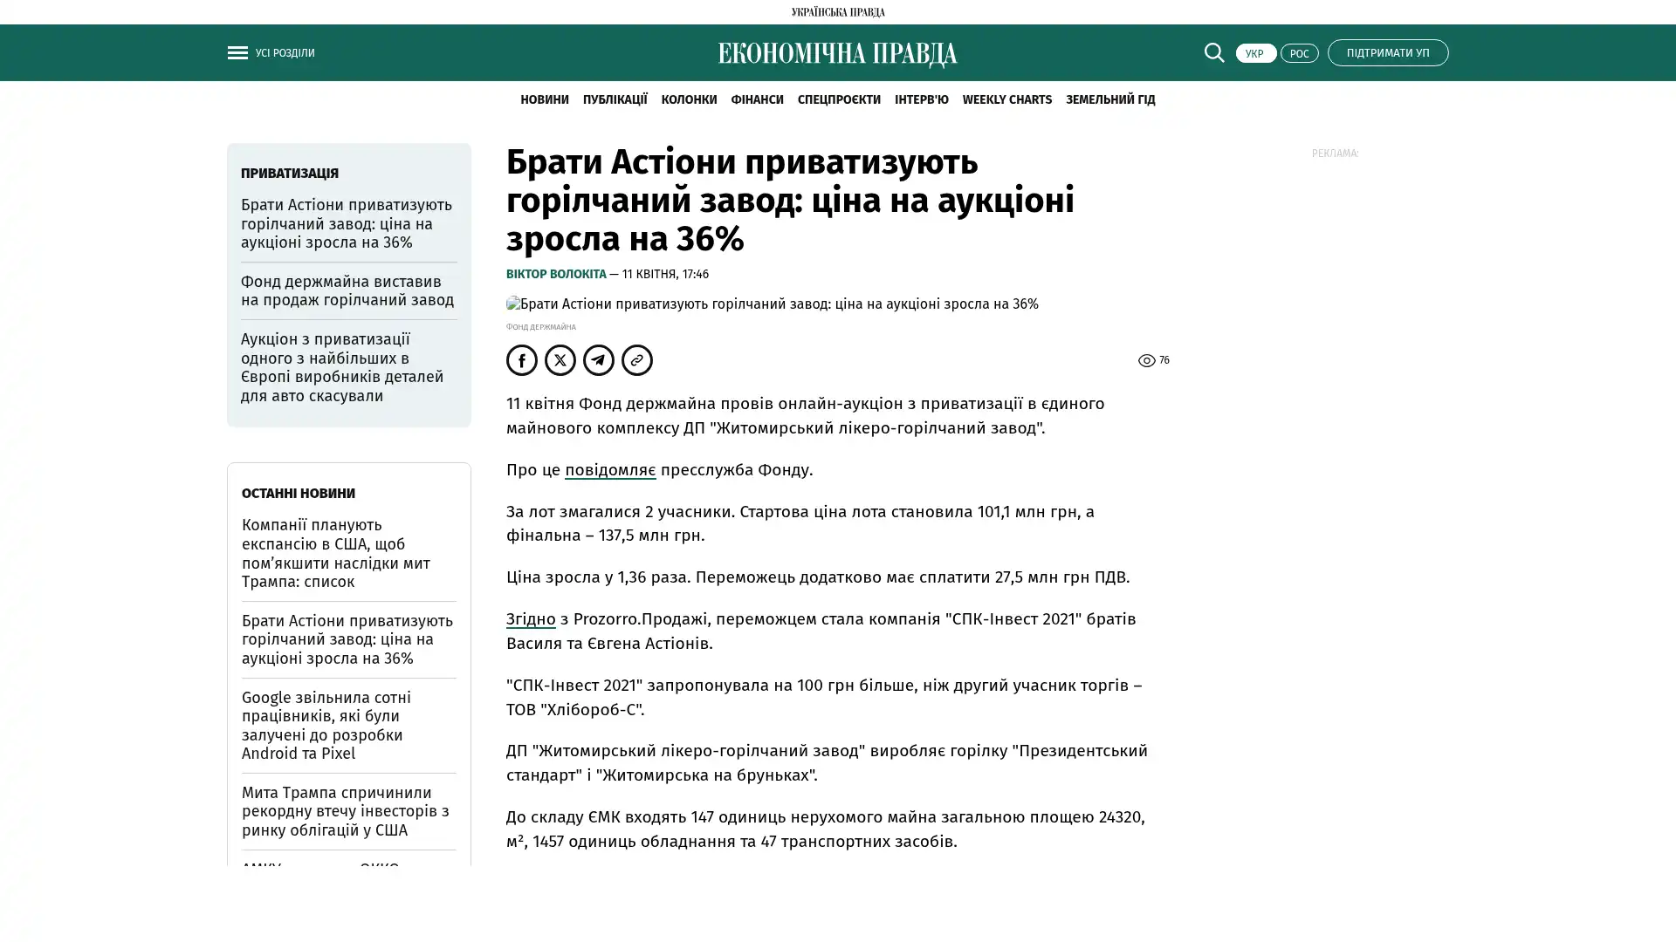The width and height of the screenshot is (1676, 942).
Task: Open ПУБЛІКАЦІЇ section
Action: point(615,99)
